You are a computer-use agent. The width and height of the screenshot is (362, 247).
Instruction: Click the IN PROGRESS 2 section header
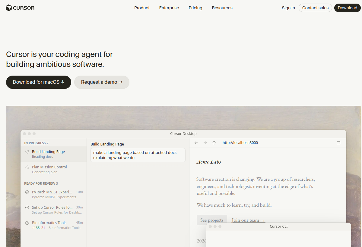[36, 143]
